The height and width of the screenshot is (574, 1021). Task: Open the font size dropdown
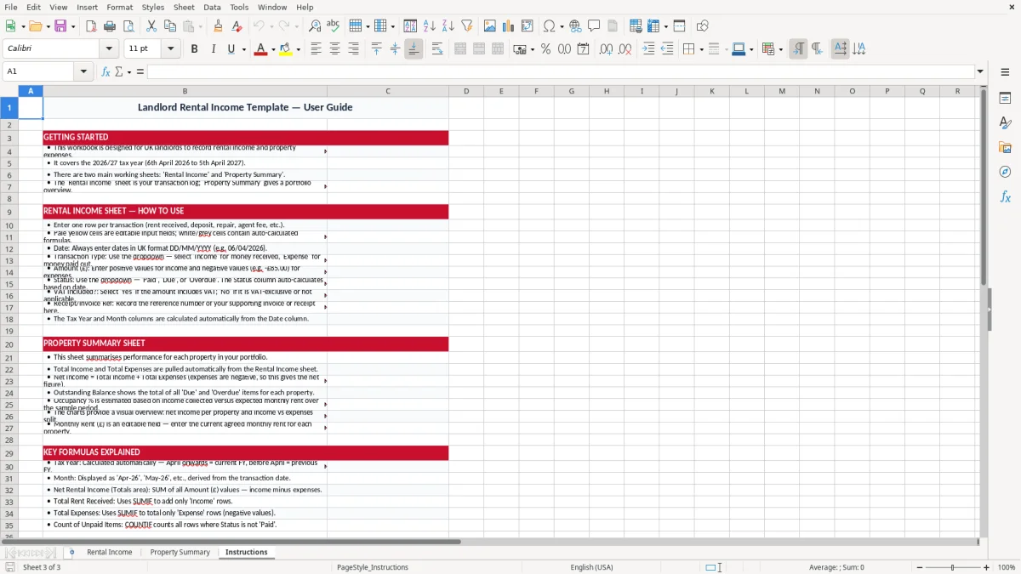171,49
